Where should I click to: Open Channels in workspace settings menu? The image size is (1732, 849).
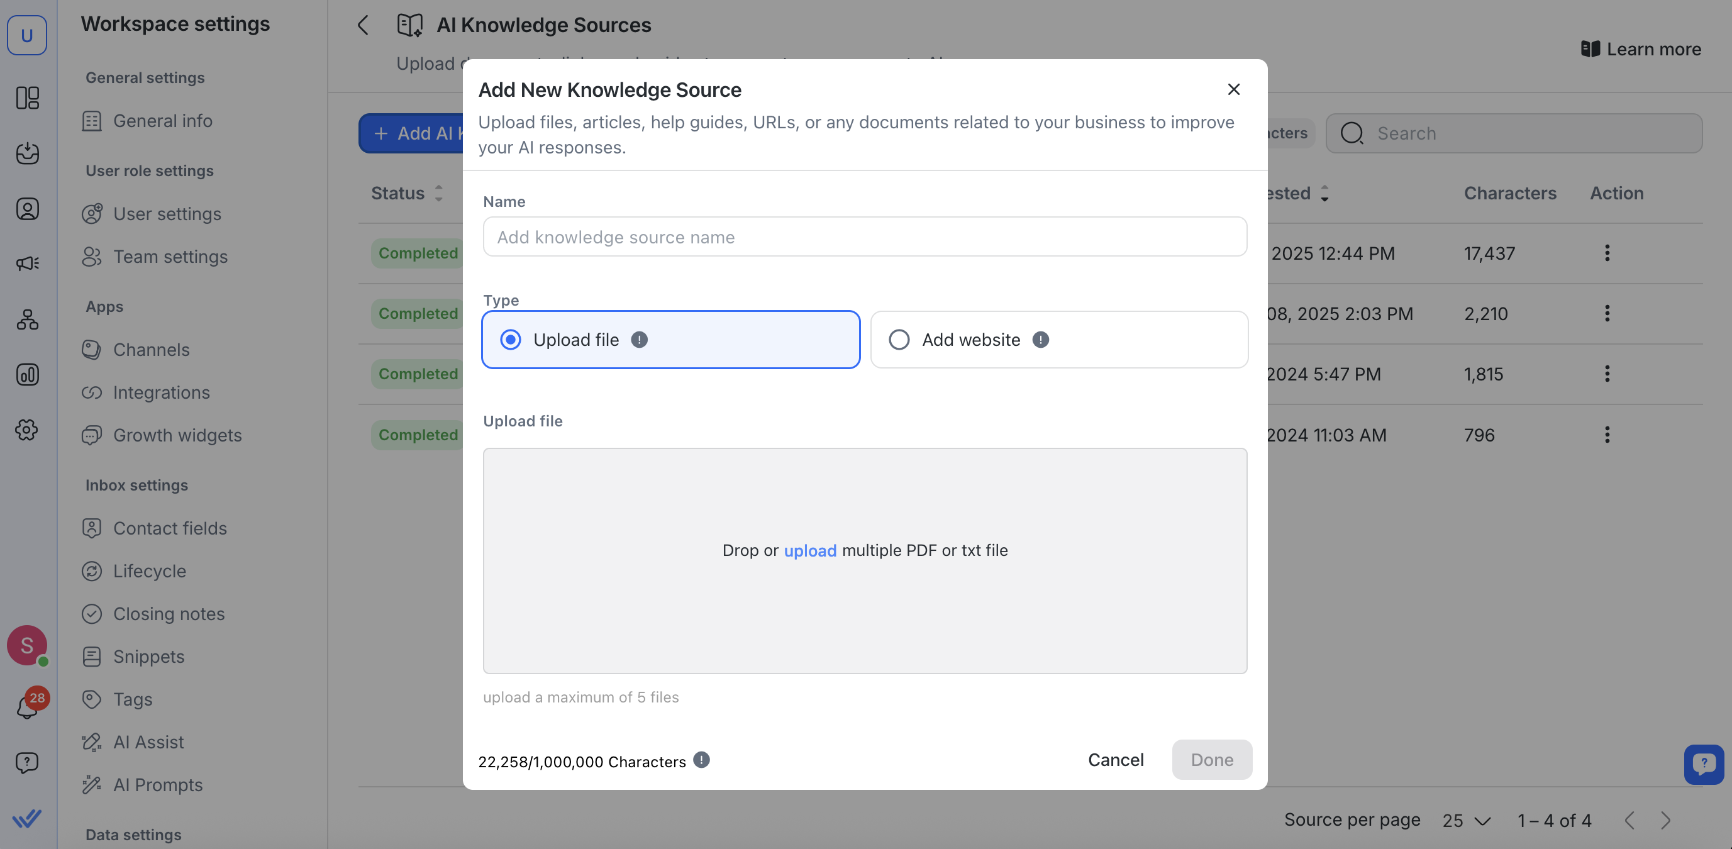(x=150, y=350)
